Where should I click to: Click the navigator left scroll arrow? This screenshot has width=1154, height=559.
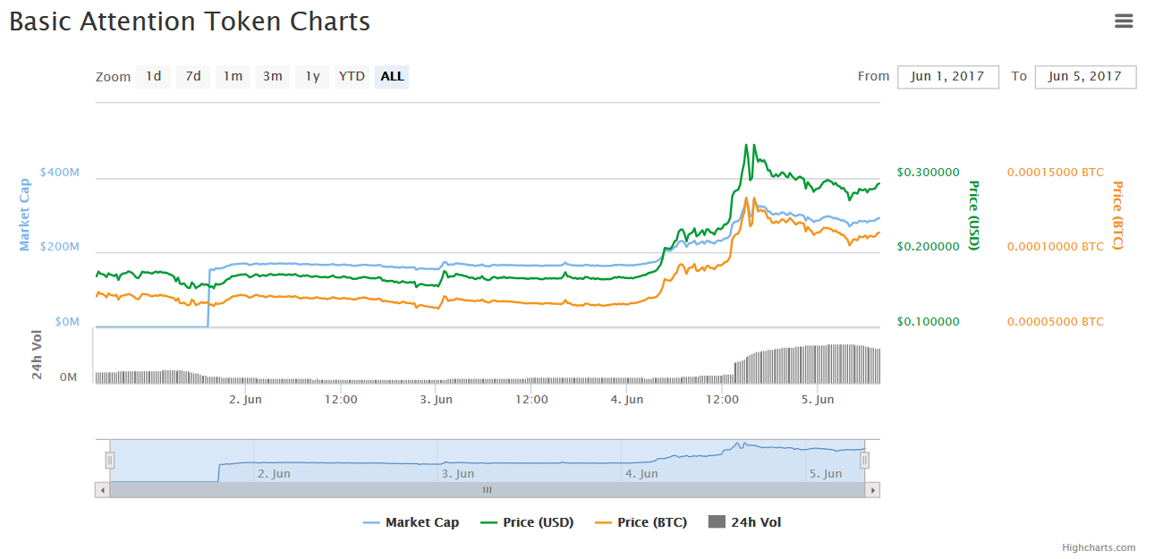(102, 490)
